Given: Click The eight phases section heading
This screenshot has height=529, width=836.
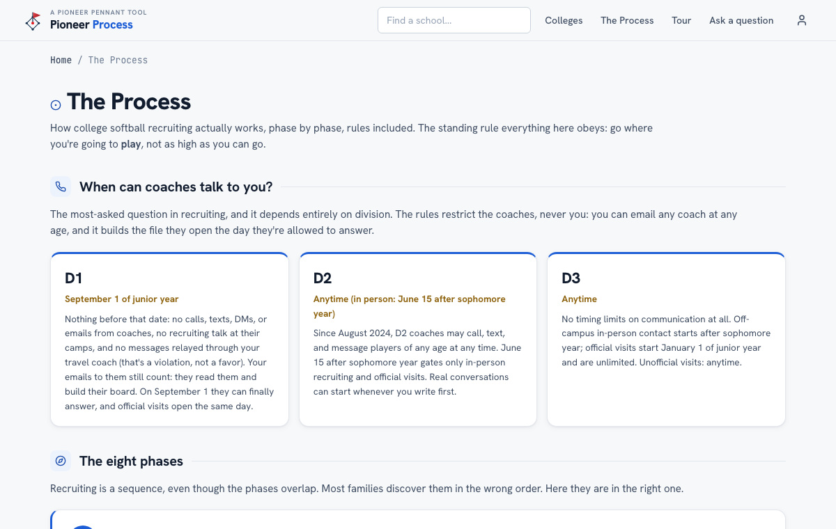Looking at the screenshot, I should (131, 461).
